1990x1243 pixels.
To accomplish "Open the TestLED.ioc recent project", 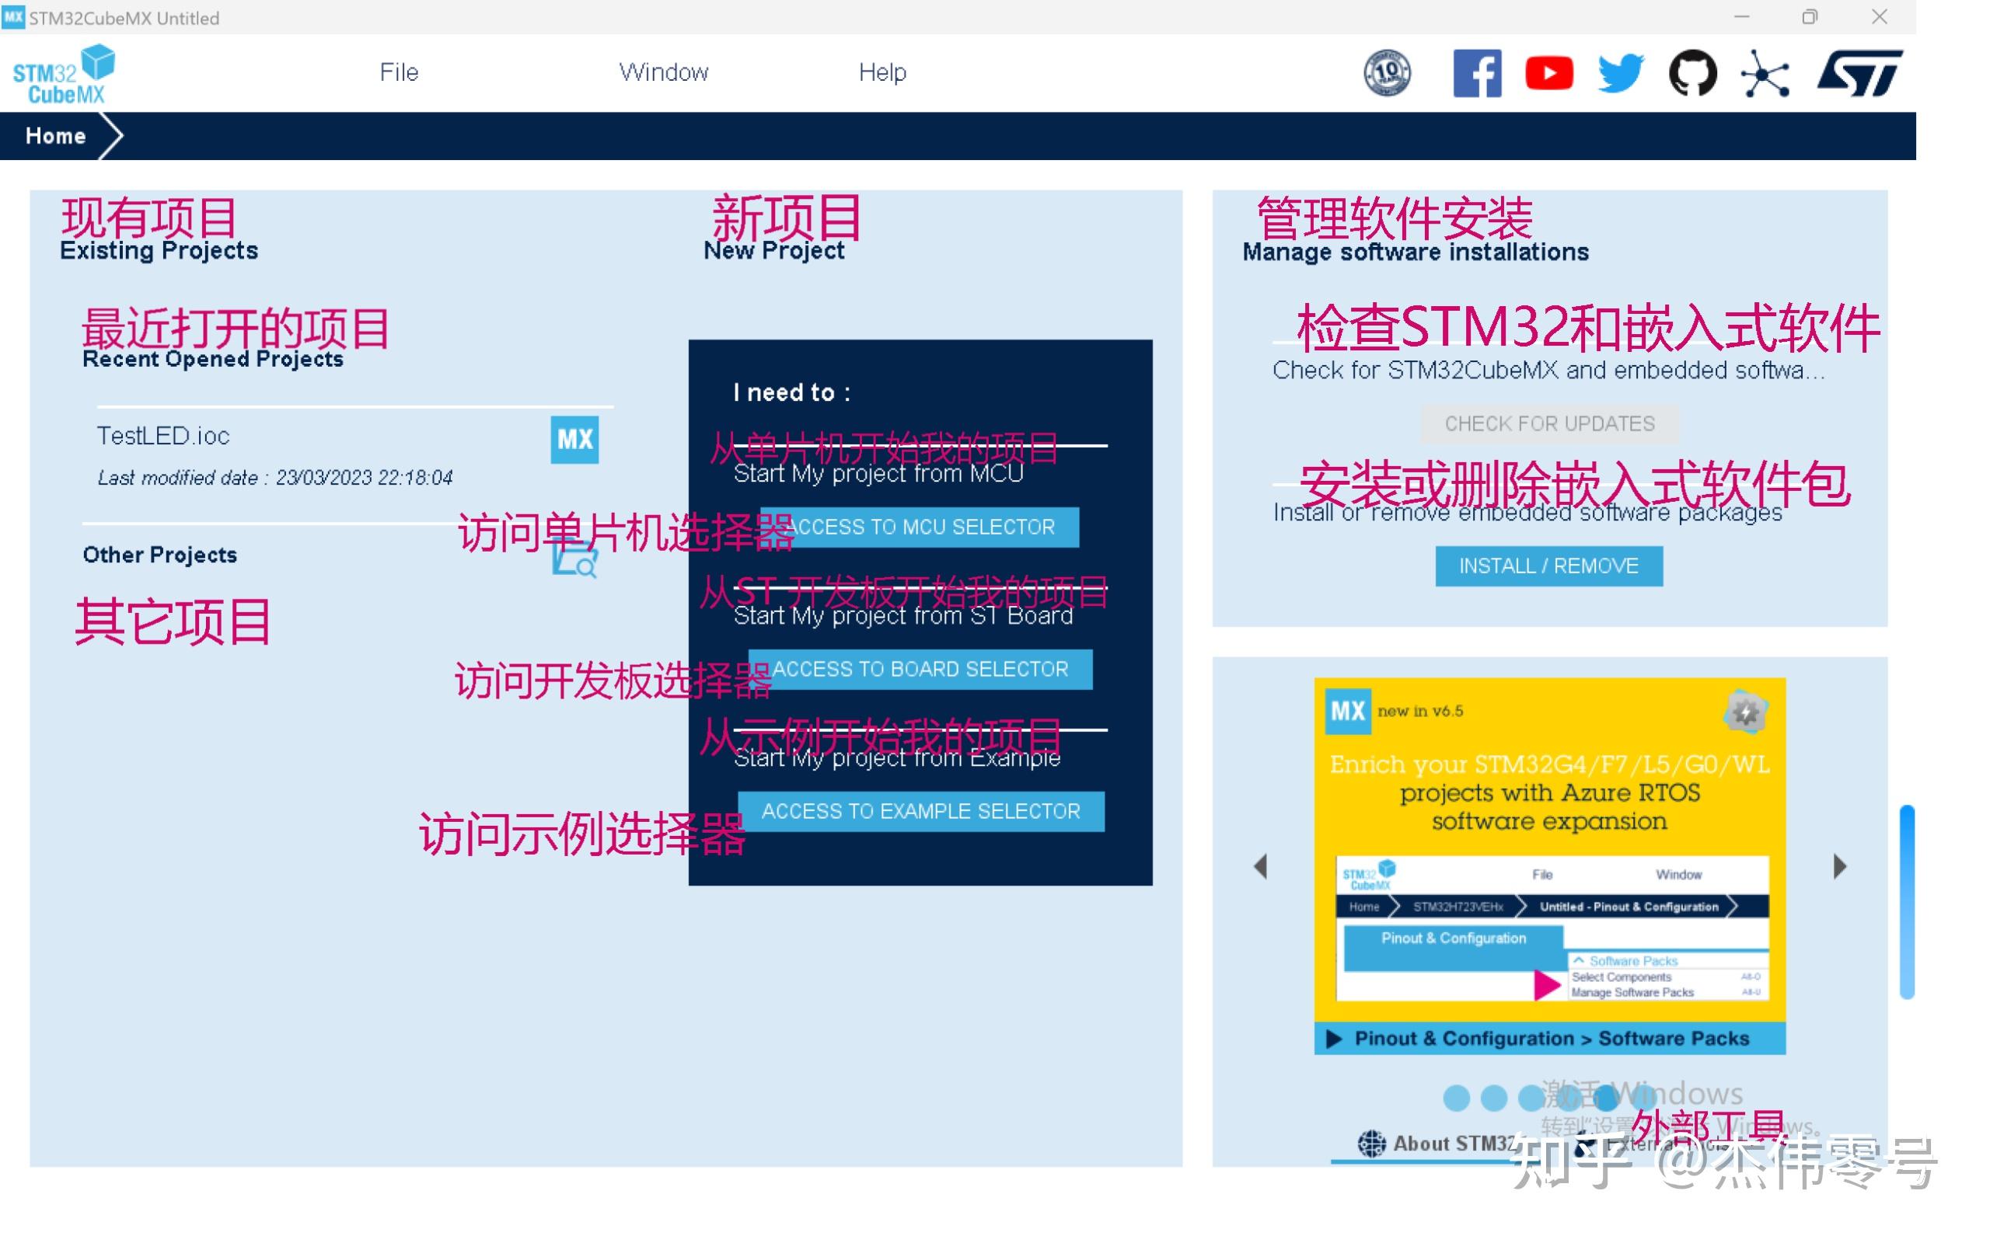I will [162, 436].
